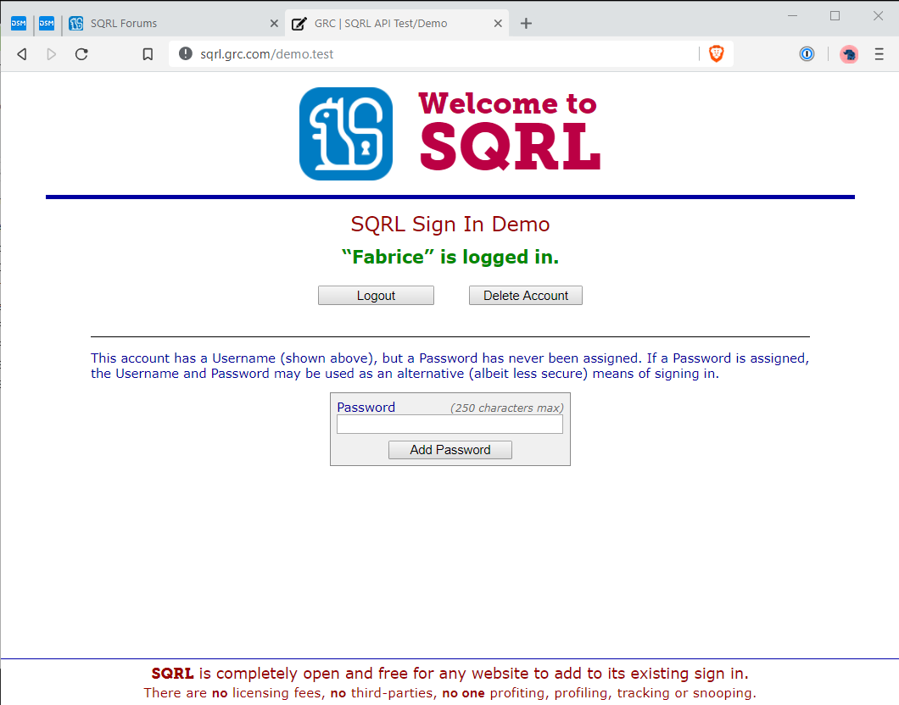Click the SQRL squirrel logo image
899x705 pixels.
(x=346, y=133)
